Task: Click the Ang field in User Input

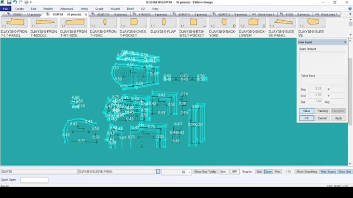Action: (338, 102)
